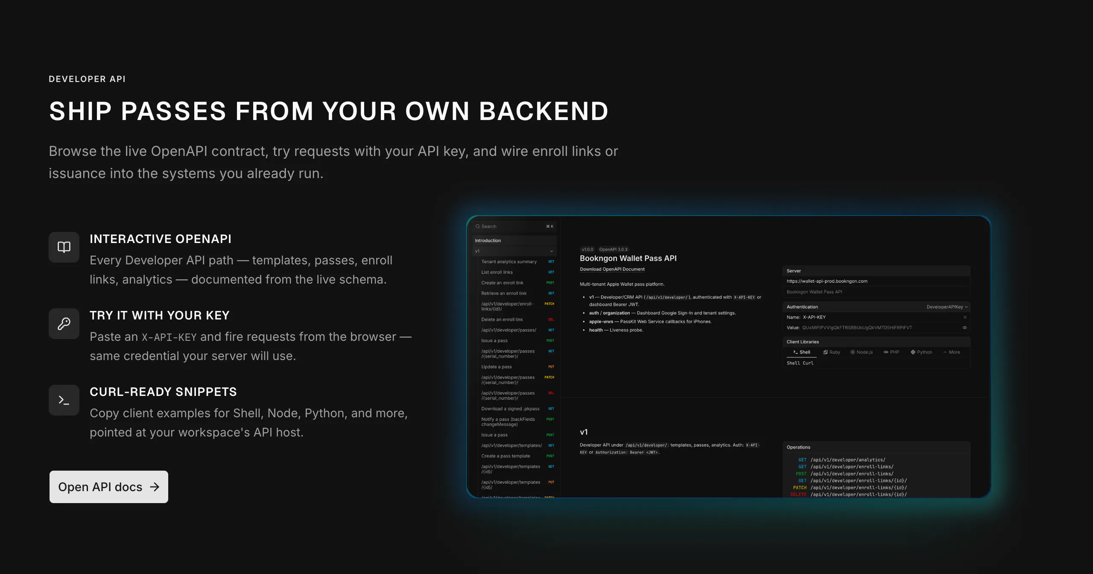This screenshot has height=574, width=1093.
Task: Switch to the Python client library tab
Action: 921,352
